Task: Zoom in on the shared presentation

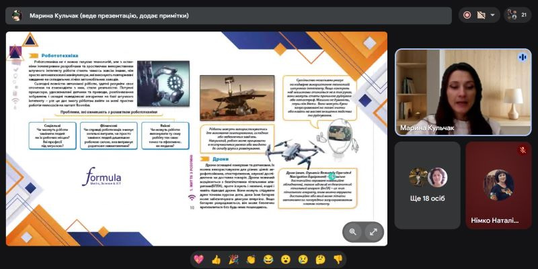Action: pos(352,231)
